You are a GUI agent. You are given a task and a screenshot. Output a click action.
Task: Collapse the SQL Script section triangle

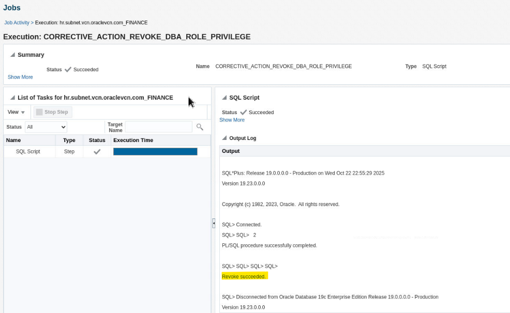point(224,98)
